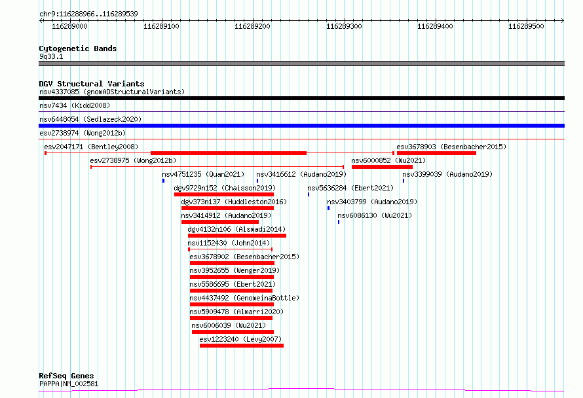Open esv3678902 (Besenbacher2015) variant
The width and height of the screenshot is (583, 398).
(244, 257)
